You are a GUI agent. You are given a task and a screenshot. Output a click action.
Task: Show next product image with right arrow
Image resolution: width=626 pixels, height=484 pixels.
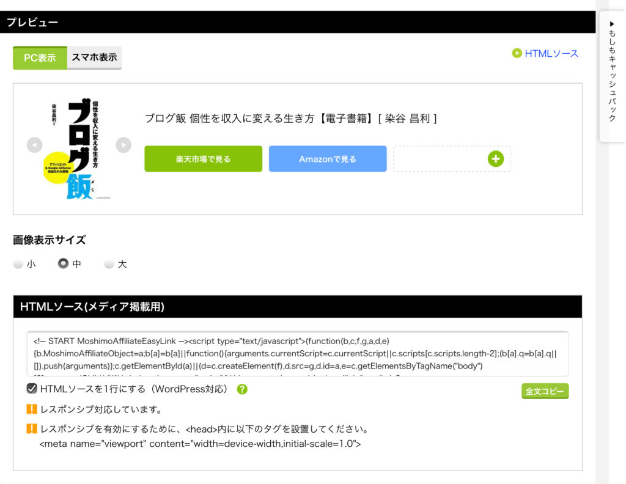123,145
